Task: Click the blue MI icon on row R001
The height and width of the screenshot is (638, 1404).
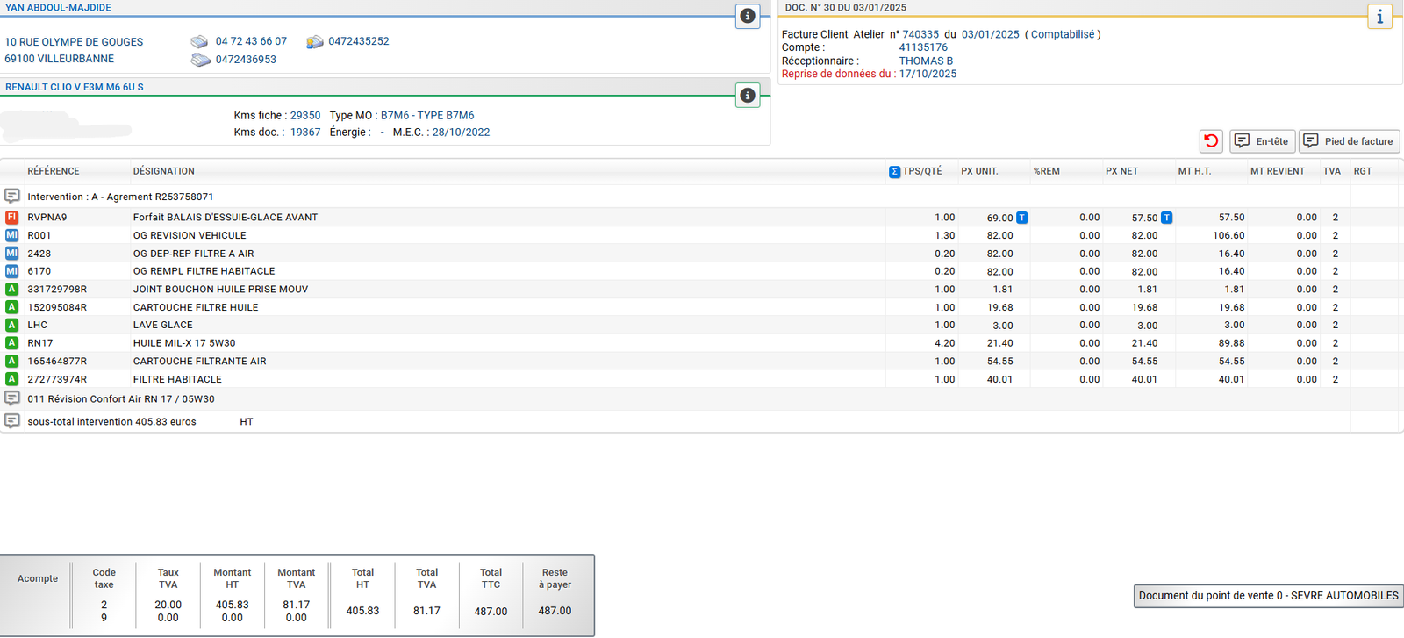Action: (x=12, y=235)
